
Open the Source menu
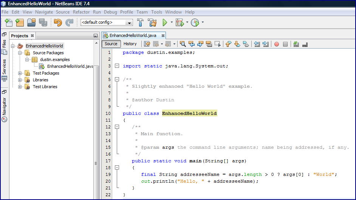pyautogui.click(x=63, y=12)
